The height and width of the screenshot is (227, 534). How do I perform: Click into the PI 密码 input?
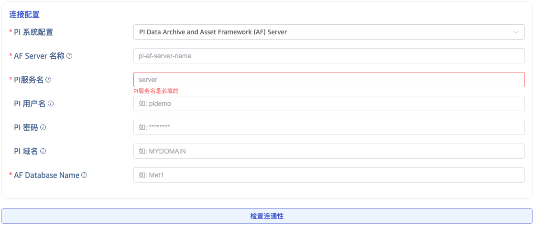pyautogui.click(x=329, y=127)
